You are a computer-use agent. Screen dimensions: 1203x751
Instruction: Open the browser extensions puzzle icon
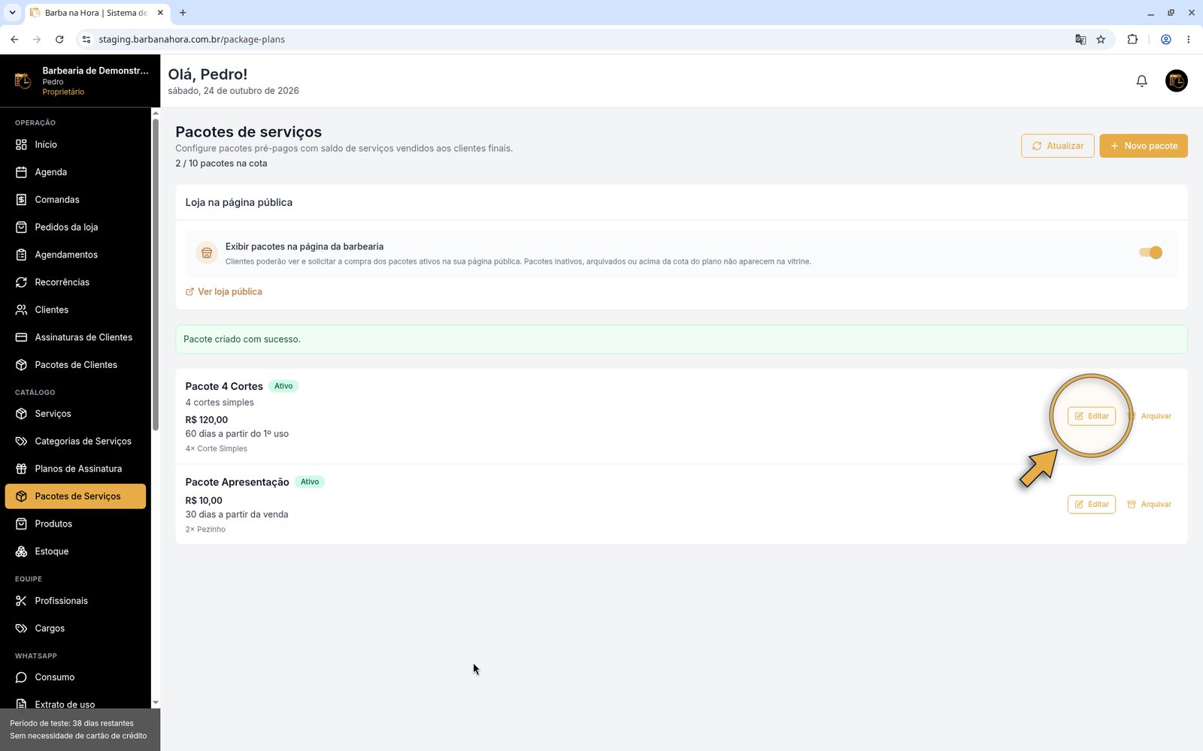click(x=1132, y=39)
